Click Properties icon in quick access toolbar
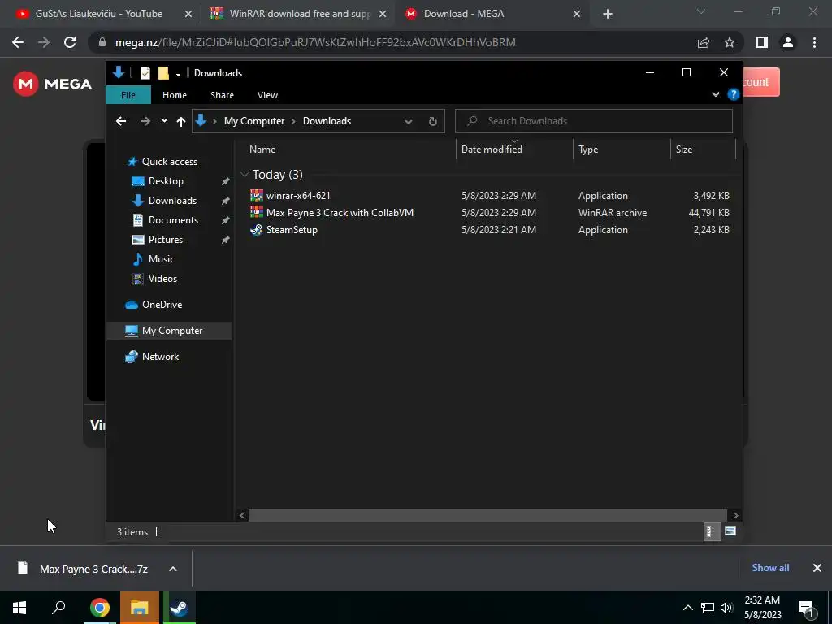The image size is (832, 624). 145,73
